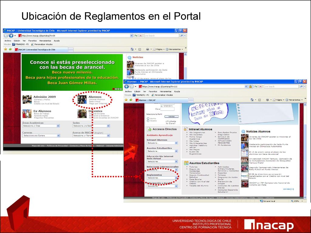This screenshot has height=233, width=311.
Task: Open Educación Vía Internet Sede Virtual dropdown
Action: [162, 161]
